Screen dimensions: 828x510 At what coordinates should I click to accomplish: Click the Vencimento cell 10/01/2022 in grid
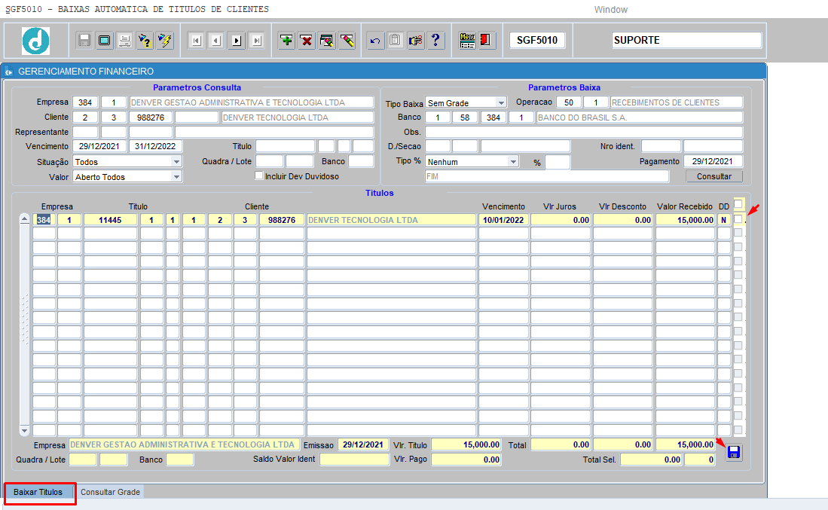tap(503, 220)
